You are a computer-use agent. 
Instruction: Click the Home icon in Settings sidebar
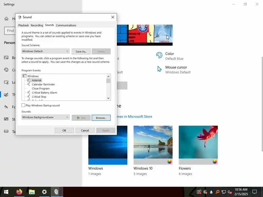pos(6,18)
